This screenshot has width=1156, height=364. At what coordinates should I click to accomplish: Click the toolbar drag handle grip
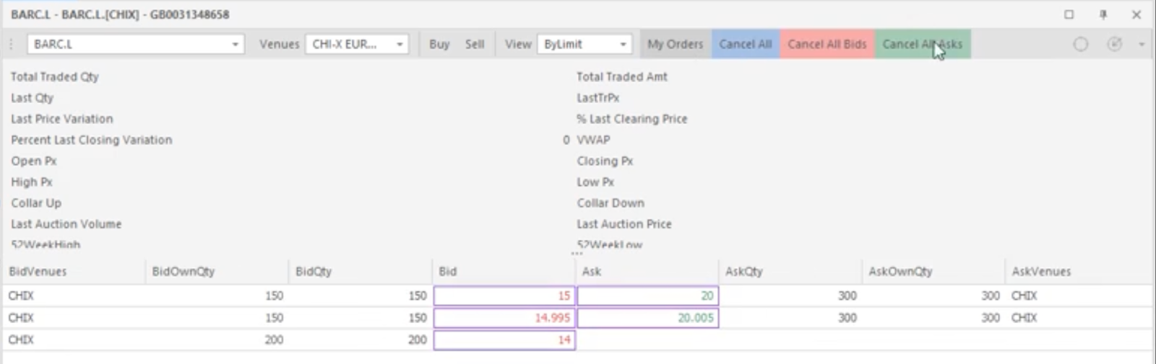pos(11,44)
